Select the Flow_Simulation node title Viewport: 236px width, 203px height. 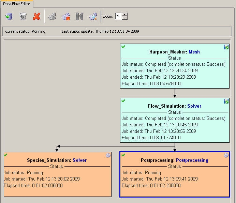click(167, 106)
